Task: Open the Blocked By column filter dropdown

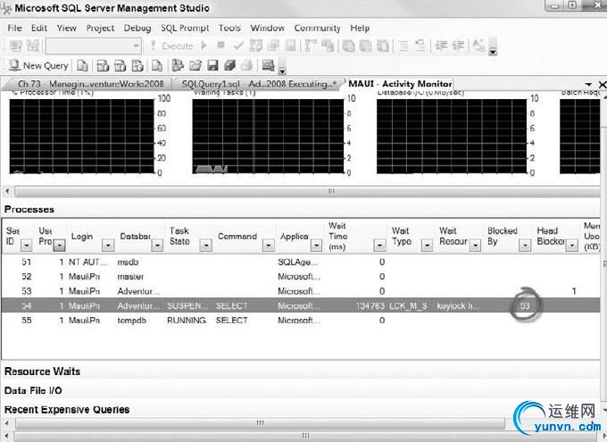Action: 523,245
